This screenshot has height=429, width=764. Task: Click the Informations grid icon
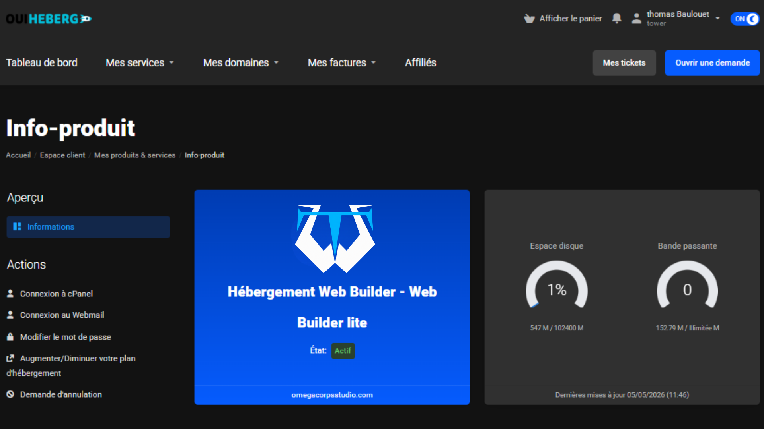pos(17,226)
